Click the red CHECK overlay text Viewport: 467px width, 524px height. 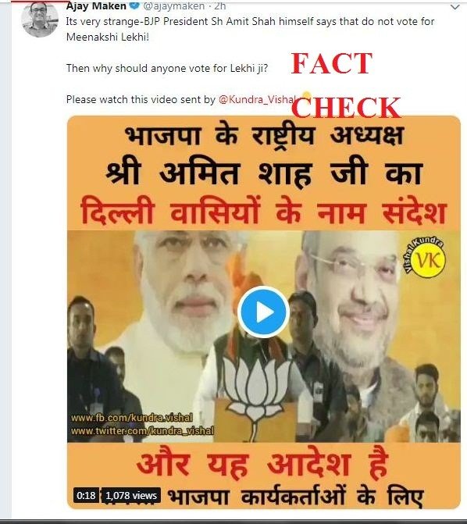[x=346, y=108]
